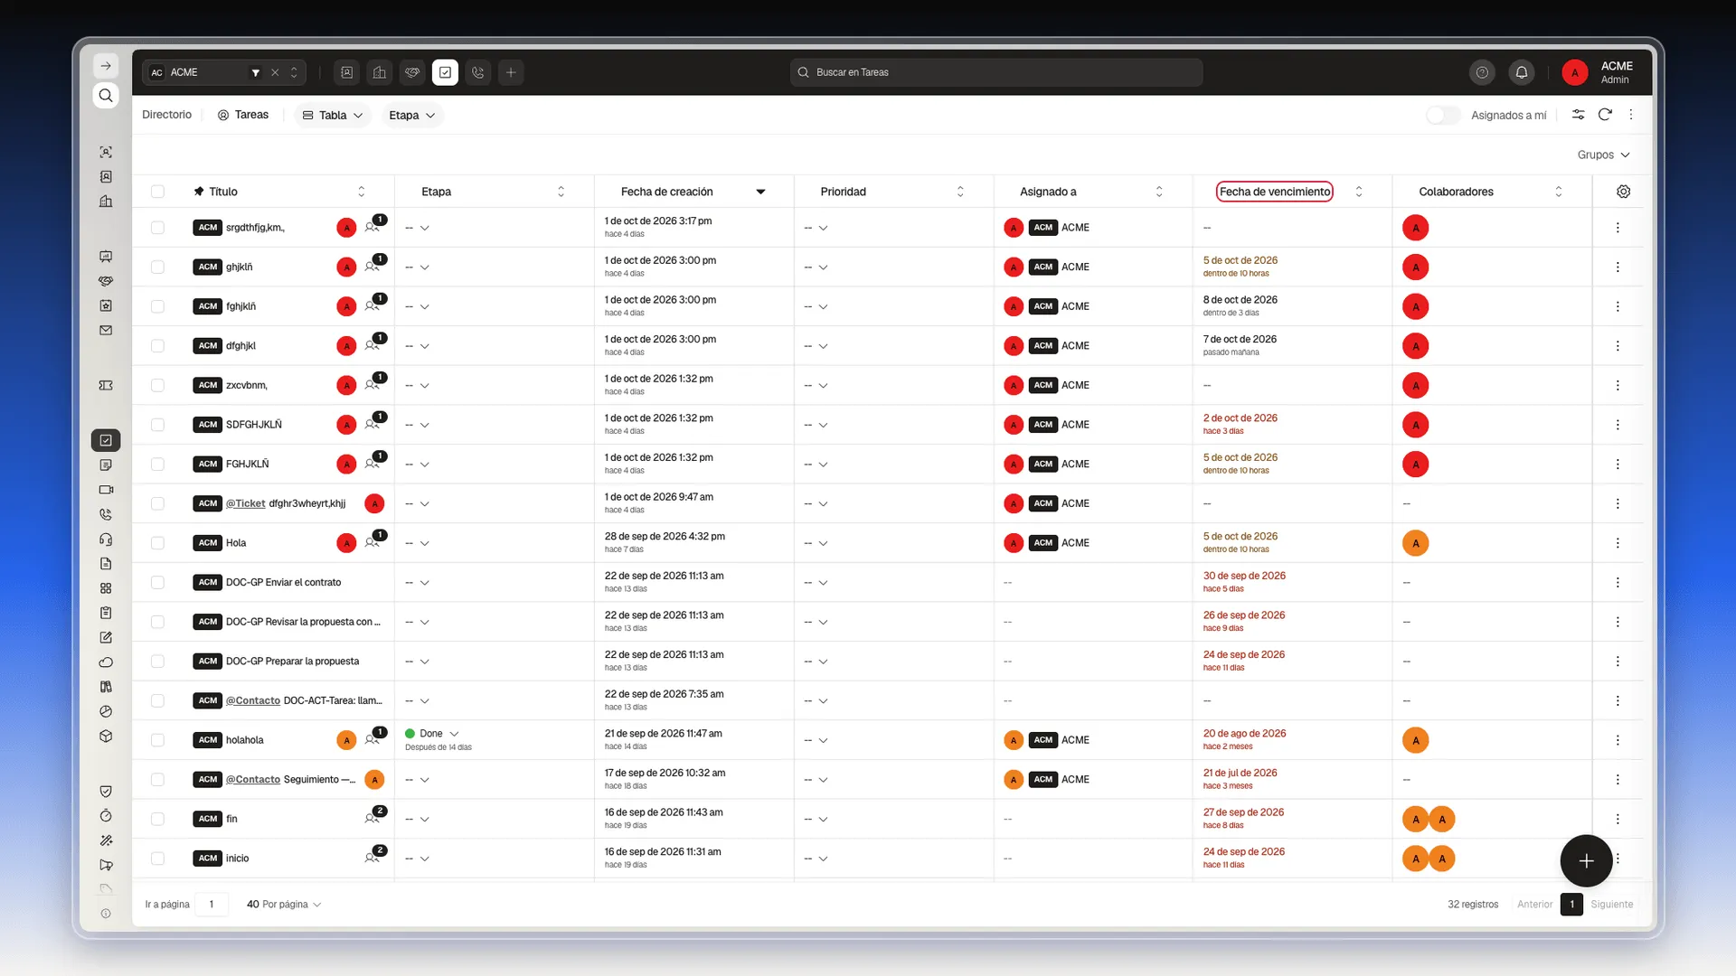Open the Prioridad dropdown for zxcvbnm, row
This screenshot has width=1736, height=976.
pyautogui.click(x=816, y=386)
